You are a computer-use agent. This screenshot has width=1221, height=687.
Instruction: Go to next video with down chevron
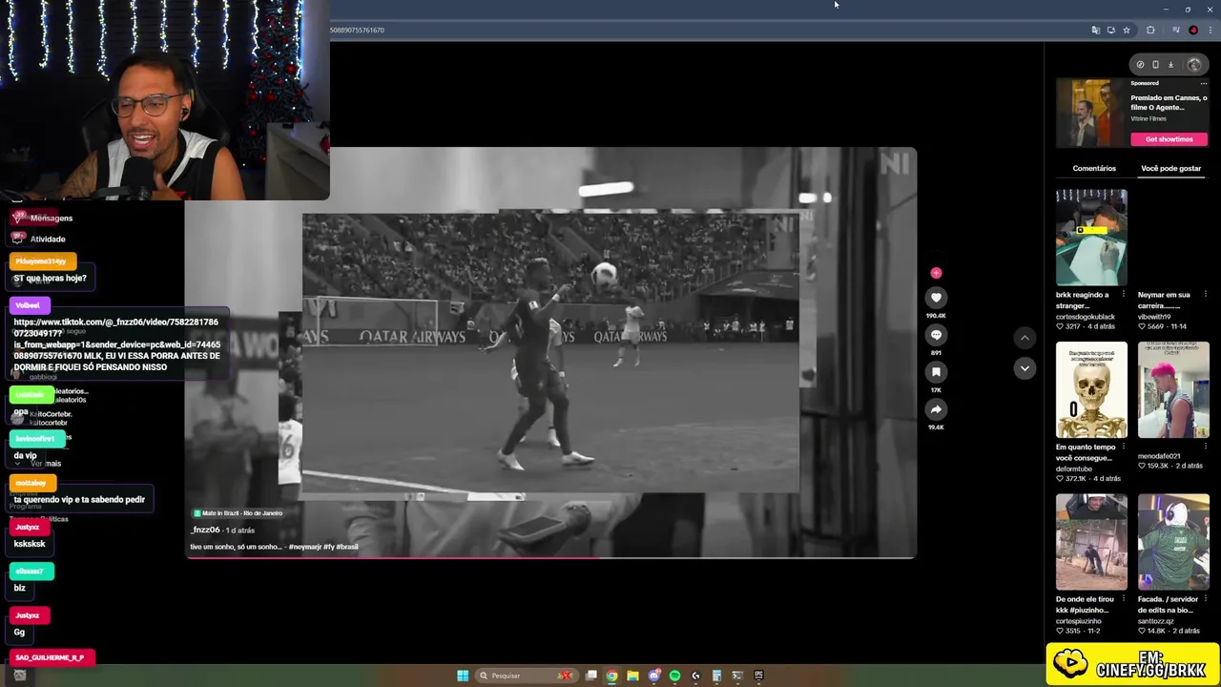pyautogui.click(x=1024, y=368)
